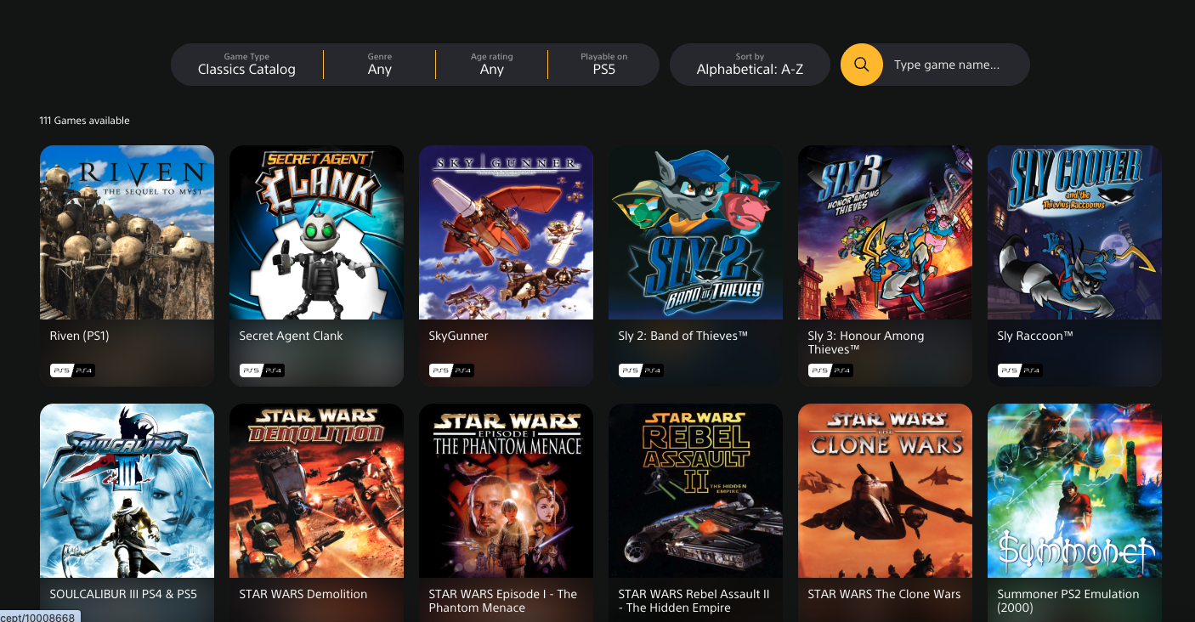Click the PS5 badge under Sly 3: Honour Among Thieves

[x=819, y=370]
